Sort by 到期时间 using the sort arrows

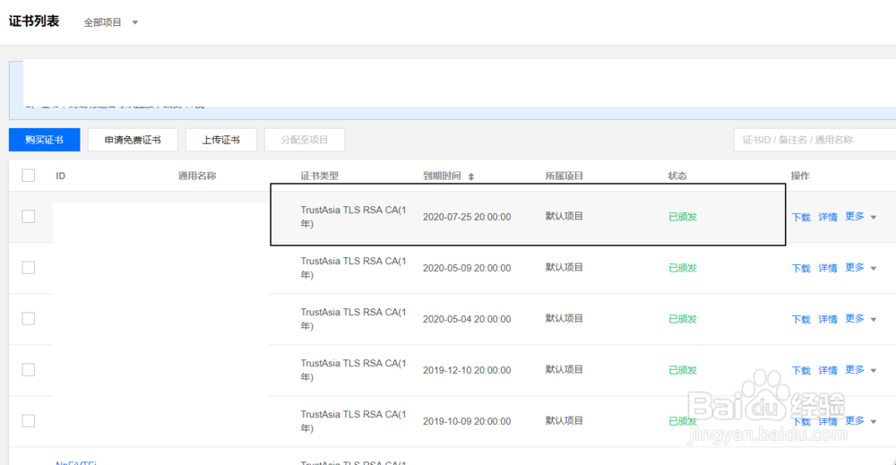click(471, 177)
